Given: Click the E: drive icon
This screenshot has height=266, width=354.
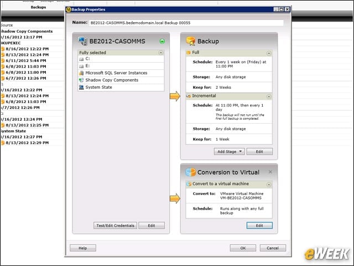Looking at the screenshot, I should coord(81,66).
